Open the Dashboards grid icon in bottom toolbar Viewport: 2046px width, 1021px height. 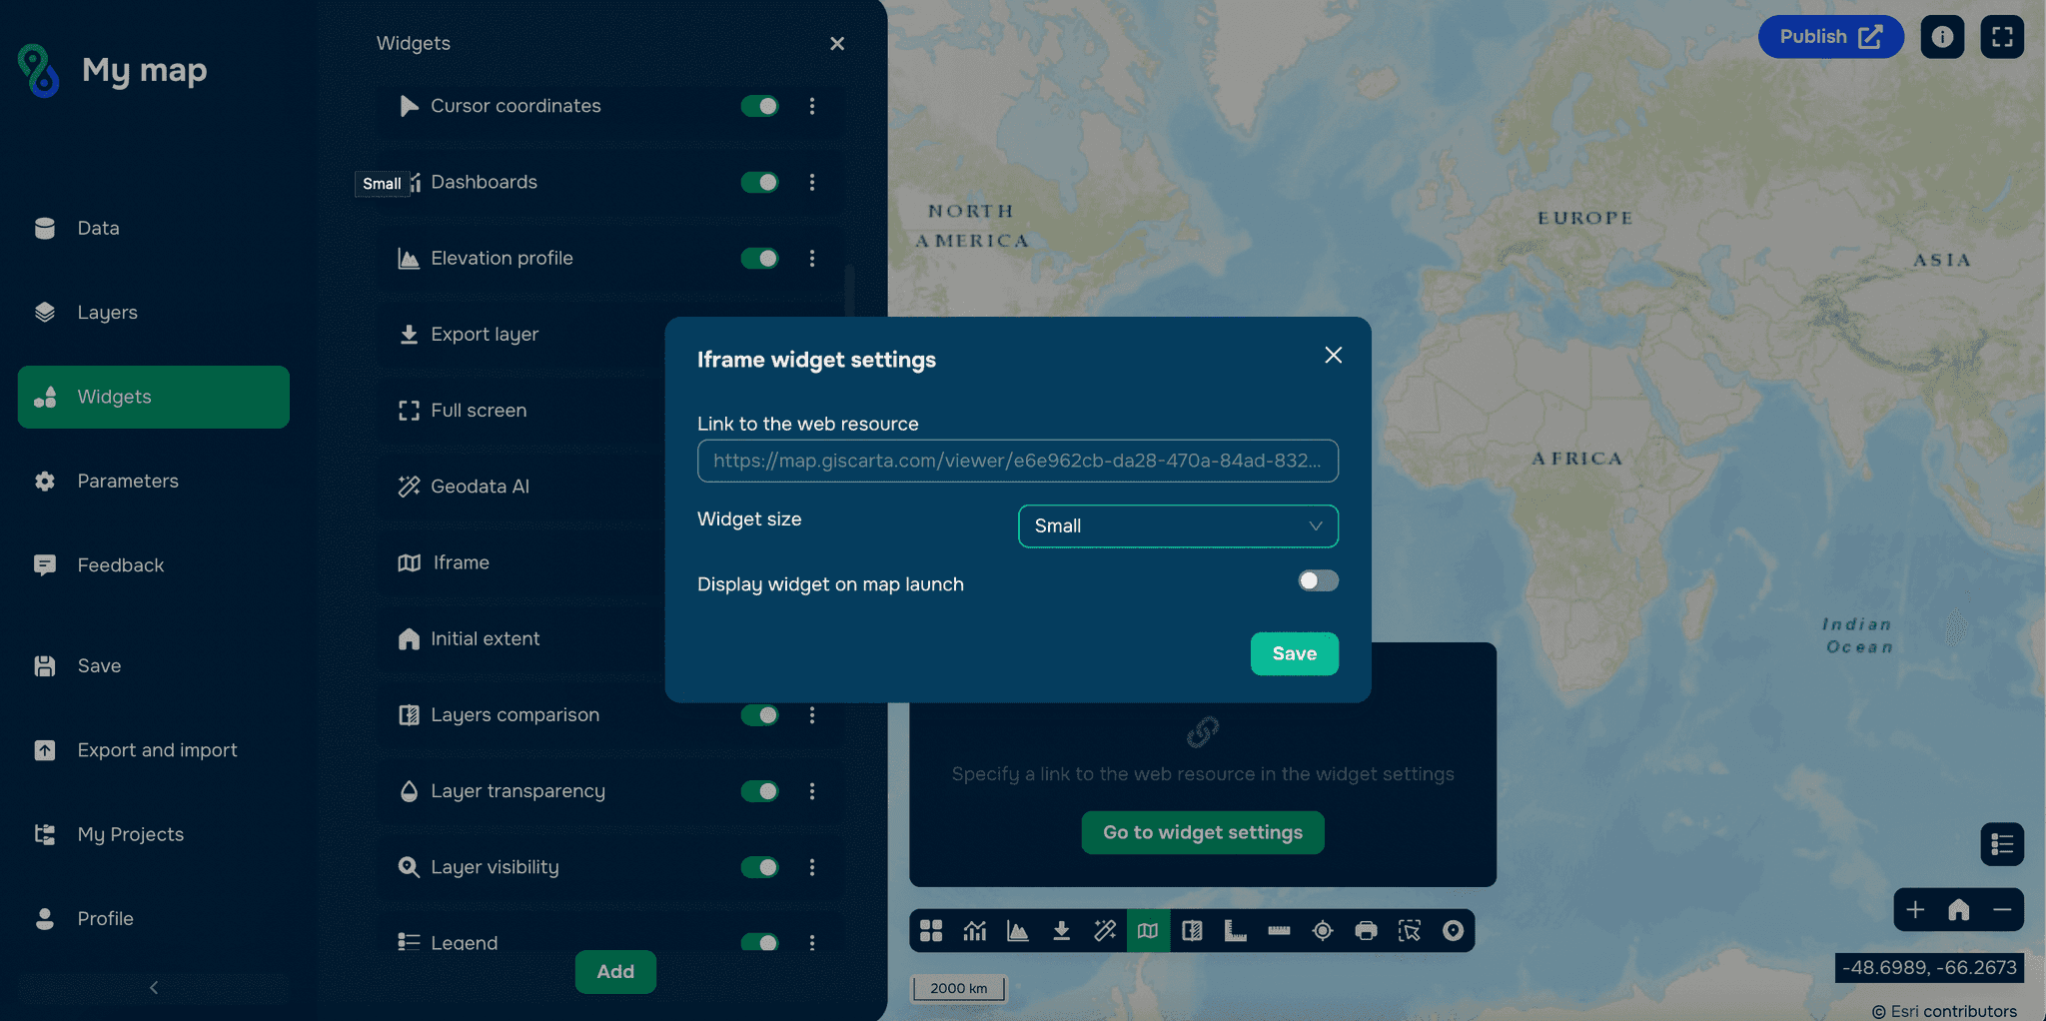tap(931, 930)
